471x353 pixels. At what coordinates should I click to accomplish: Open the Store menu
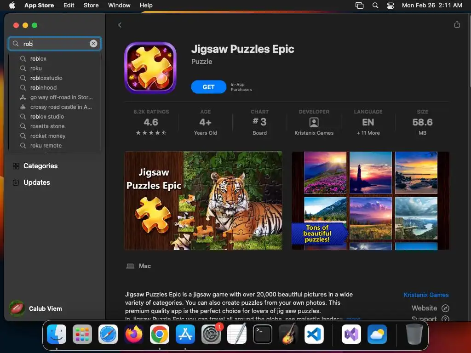(91, 5)
